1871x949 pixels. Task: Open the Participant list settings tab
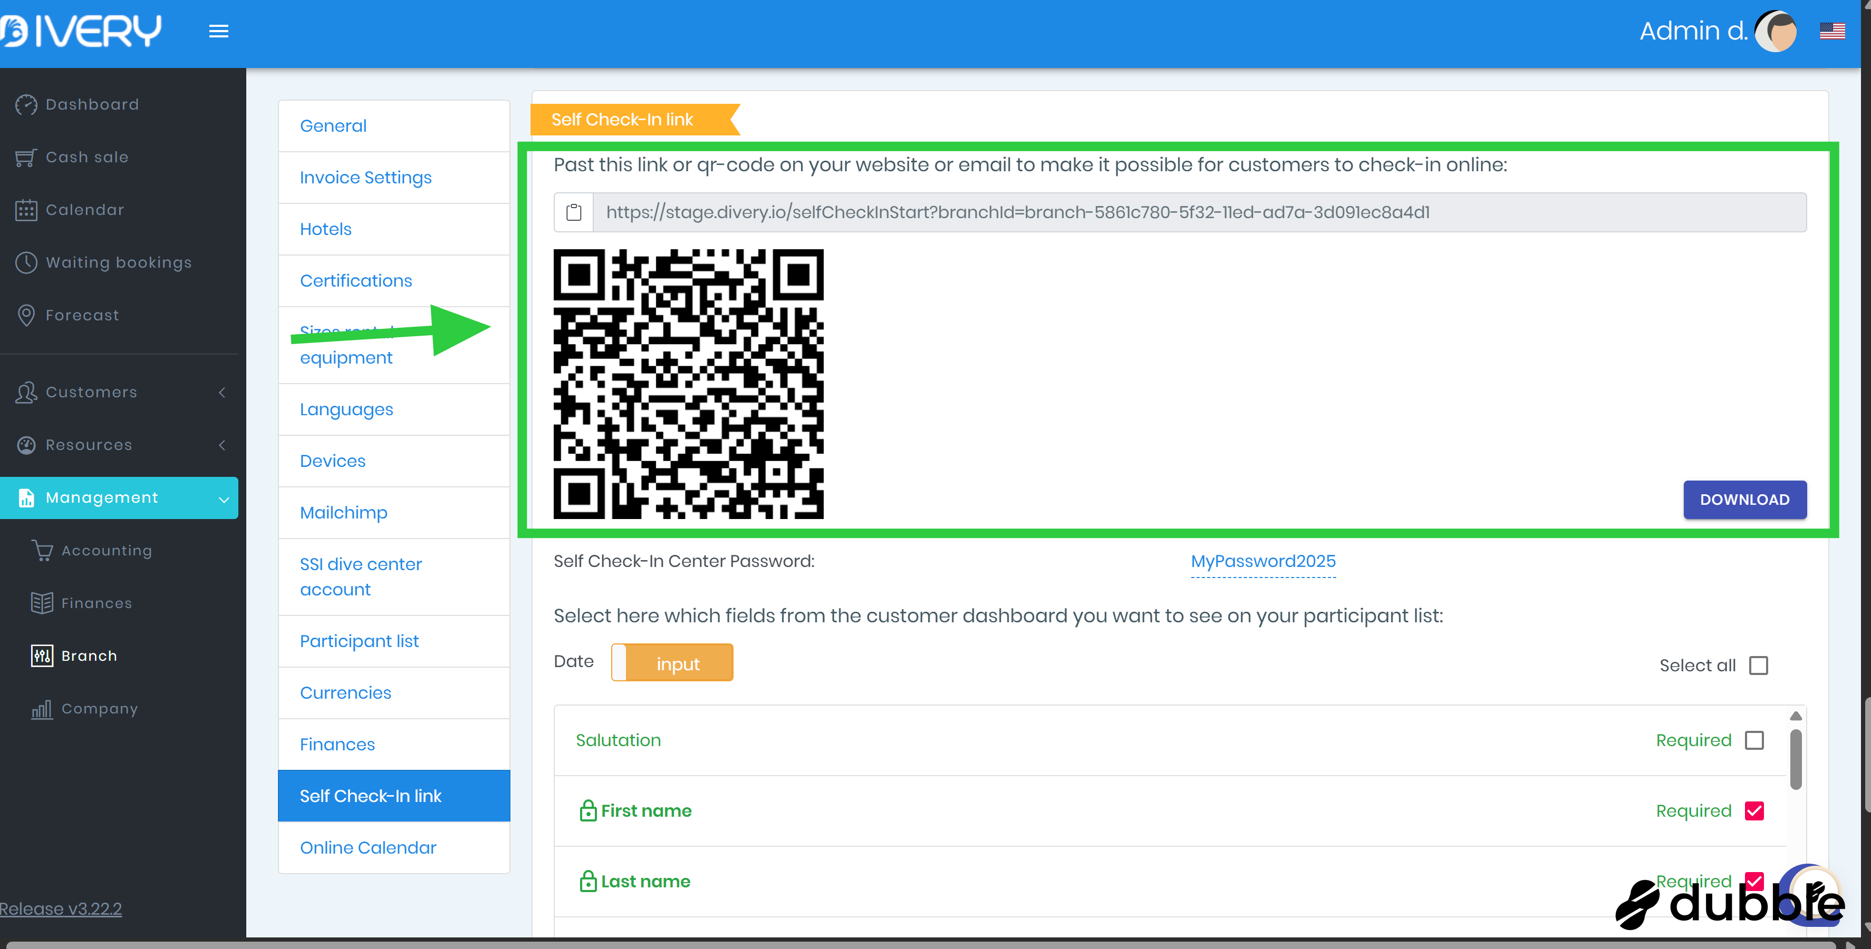point(359,641)
